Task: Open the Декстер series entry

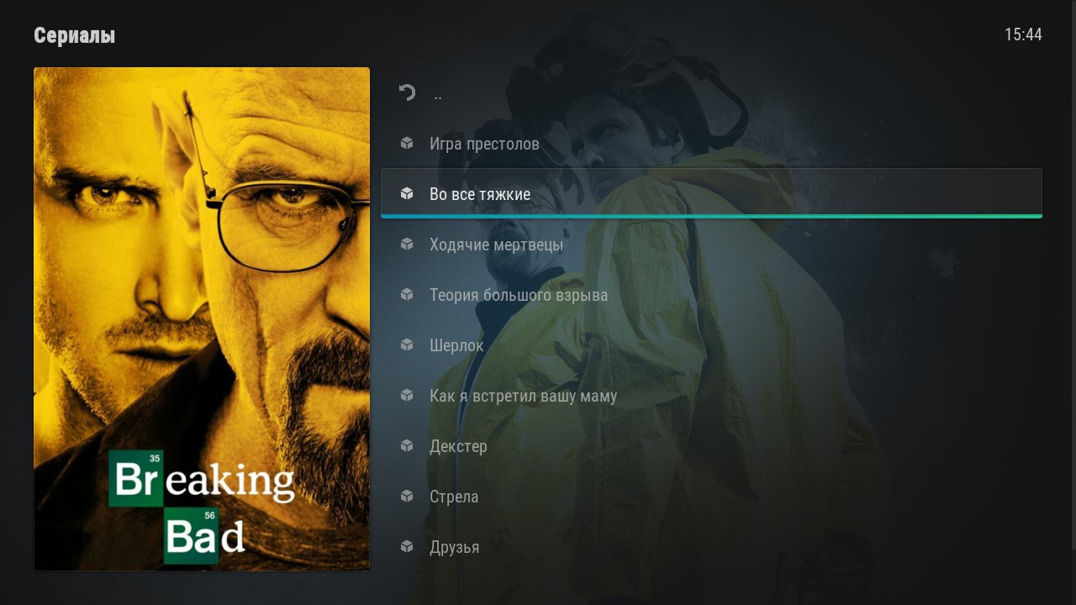Action: coord(711,446)
